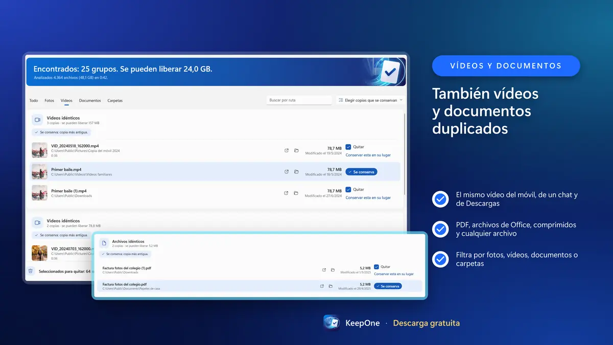This screenshot has width=613, height=345.
Task: Open Factura fotos del colegio (1).pdf externally icon
Action: click(x=324, y=270)
